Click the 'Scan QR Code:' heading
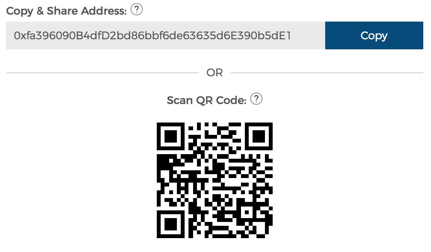431x252 pixels. (207, 100)
